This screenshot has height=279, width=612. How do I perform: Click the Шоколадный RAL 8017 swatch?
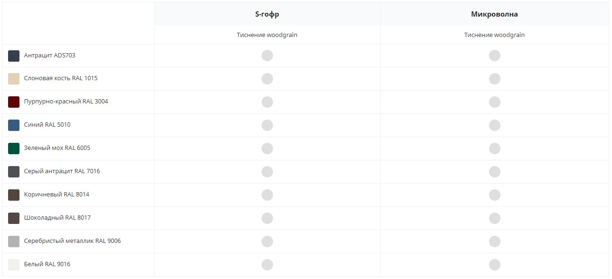tap(14, 218)
